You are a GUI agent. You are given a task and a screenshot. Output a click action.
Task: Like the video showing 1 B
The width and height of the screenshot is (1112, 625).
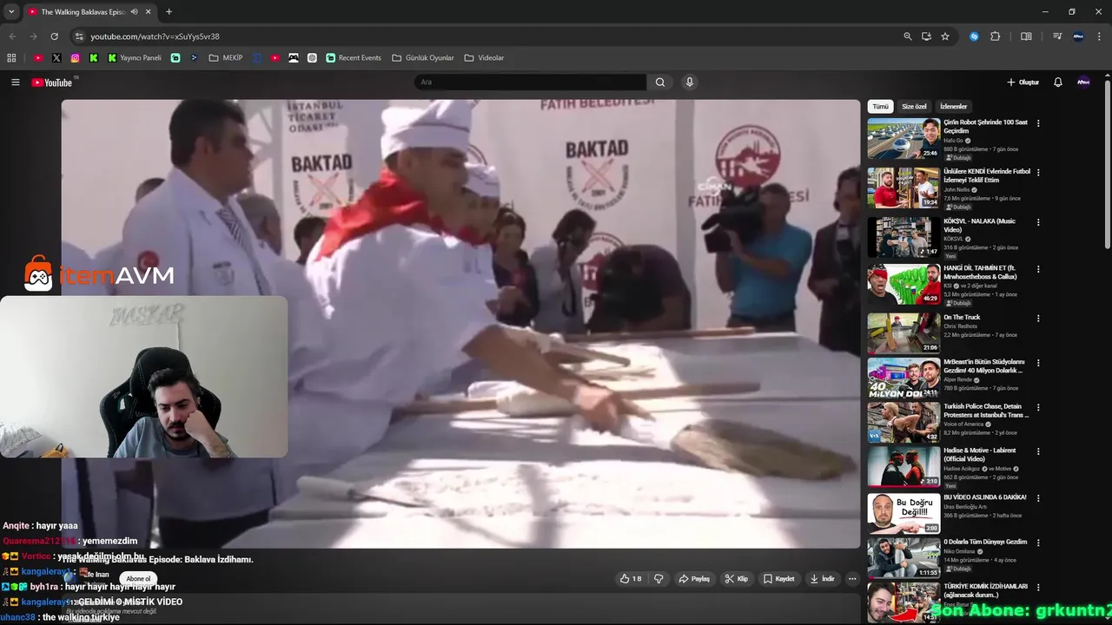coord(632,579)
